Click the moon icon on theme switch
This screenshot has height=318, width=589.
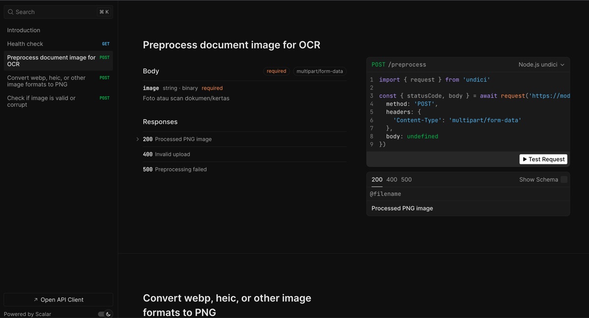click(x=108, y=314)
